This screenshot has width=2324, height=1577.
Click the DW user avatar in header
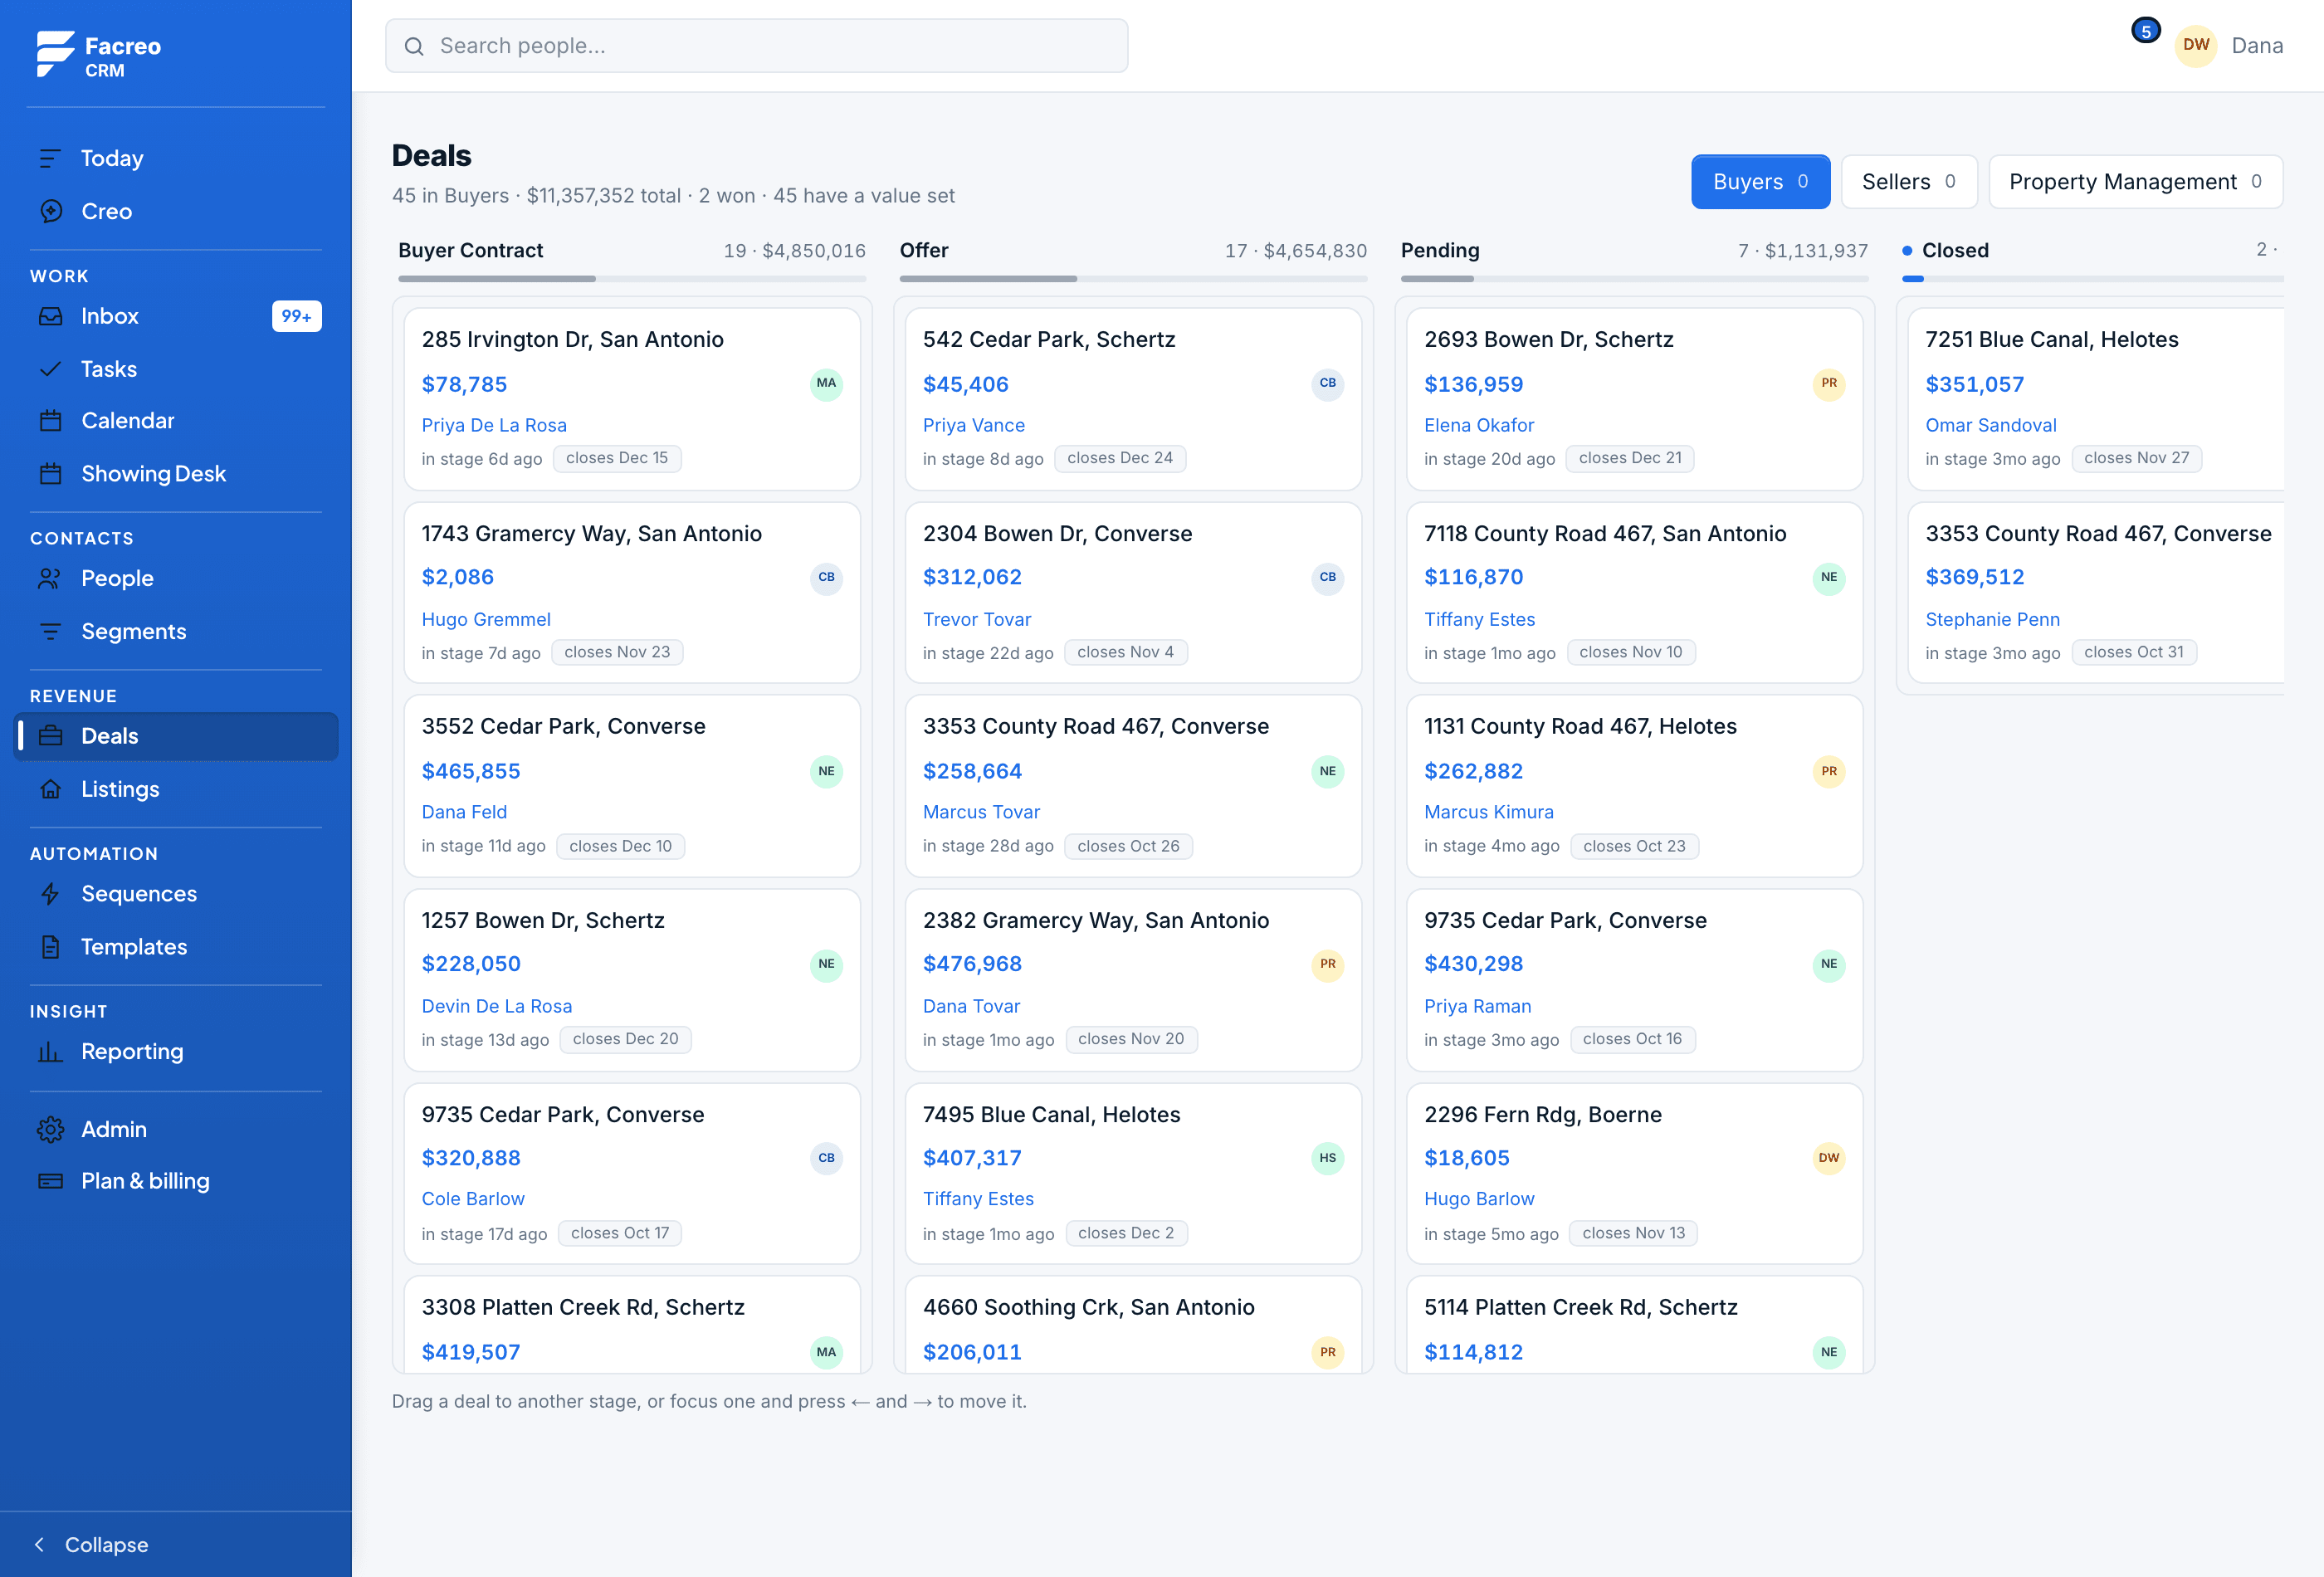(2196, 45)
